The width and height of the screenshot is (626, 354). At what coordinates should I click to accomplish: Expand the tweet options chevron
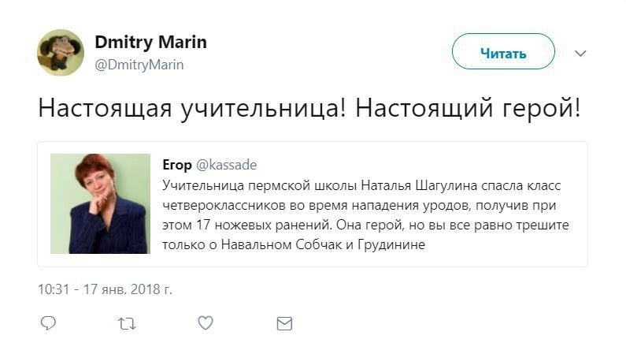coord(581,54)
